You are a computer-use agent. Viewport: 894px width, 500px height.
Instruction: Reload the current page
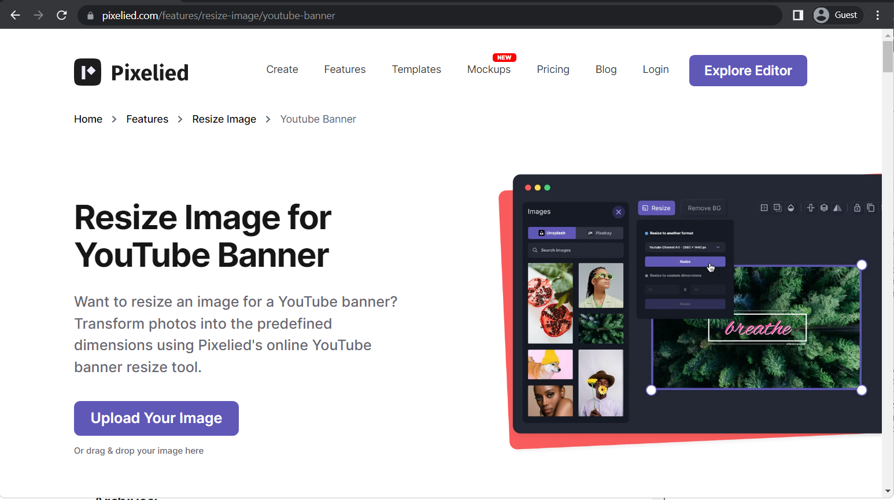click(x=62, y=15)
